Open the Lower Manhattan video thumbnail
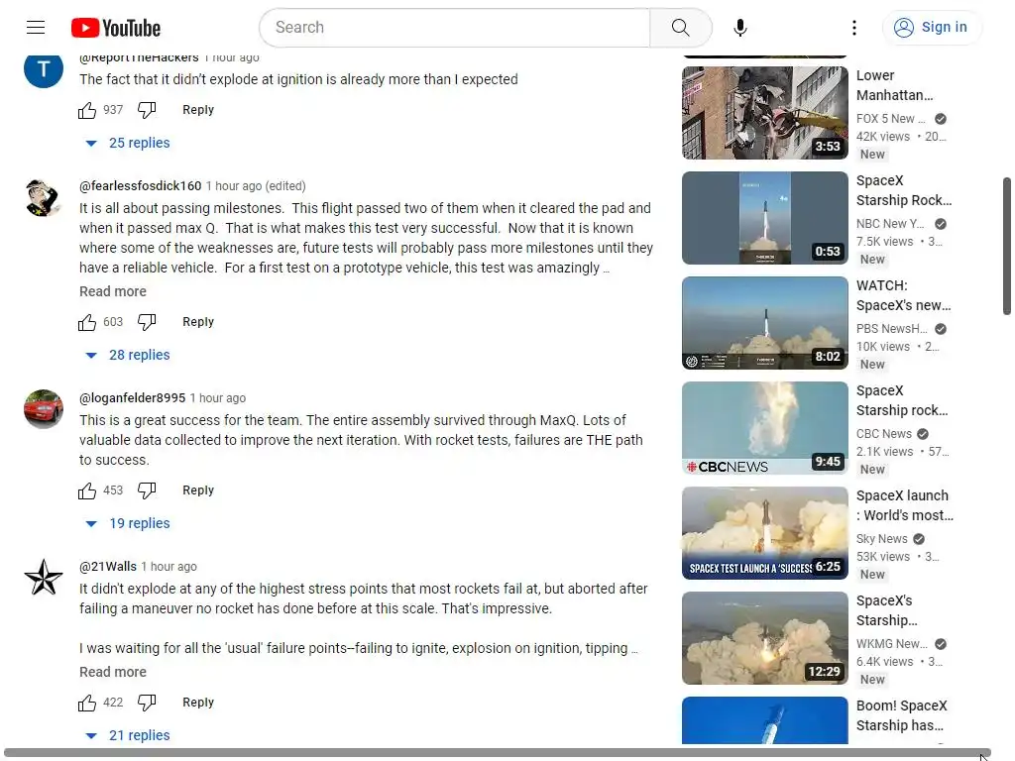Screen dimensions: 1015x761 (764, 113)
